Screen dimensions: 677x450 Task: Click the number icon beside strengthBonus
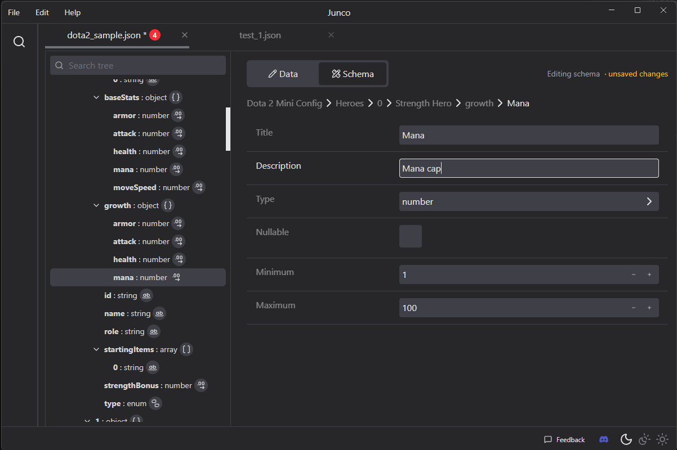(201, 385)
